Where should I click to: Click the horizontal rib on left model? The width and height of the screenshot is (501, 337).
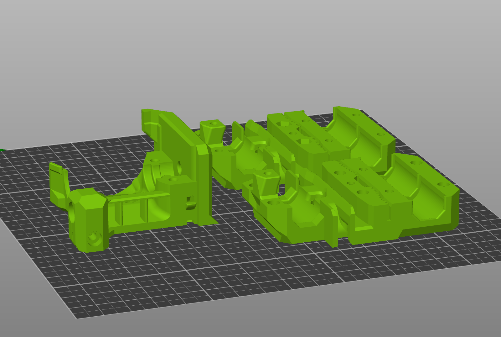[x=141, y=197]
